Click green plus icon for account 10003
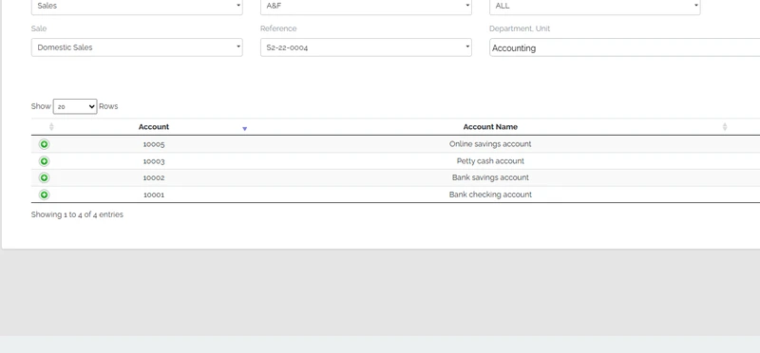 coord(44,161)
